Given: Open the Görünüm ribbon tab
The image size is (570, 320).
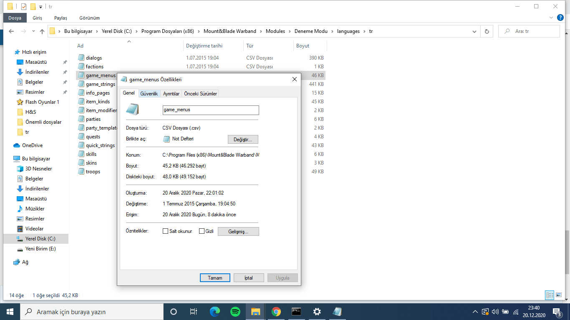Looking at the screenshot, I should coord(89,18).
